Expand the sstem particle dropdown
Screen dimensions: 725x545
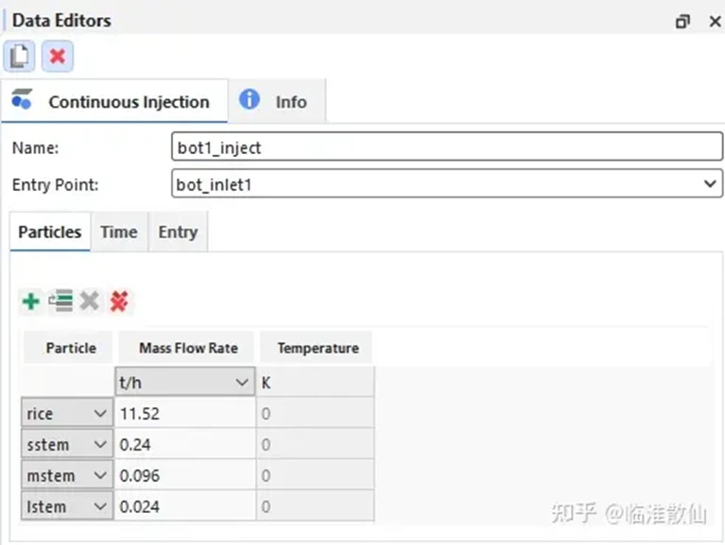[x=67, y=444]
